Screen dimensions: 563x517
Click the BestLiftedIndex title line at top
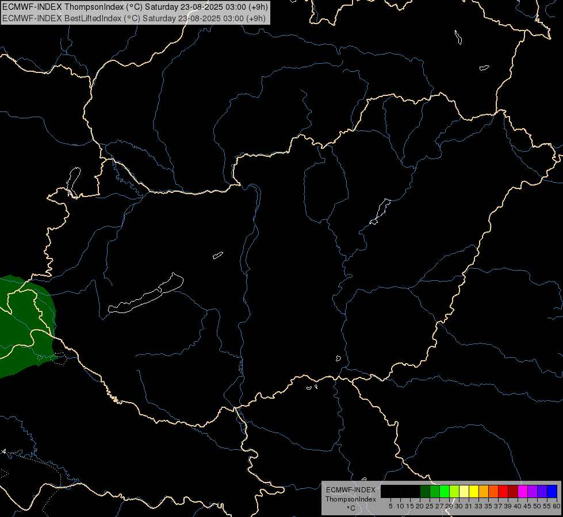(134, 18)
